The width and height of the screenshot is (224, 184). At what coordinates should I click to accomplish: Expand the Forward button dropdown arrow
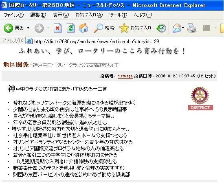(48, 28)
